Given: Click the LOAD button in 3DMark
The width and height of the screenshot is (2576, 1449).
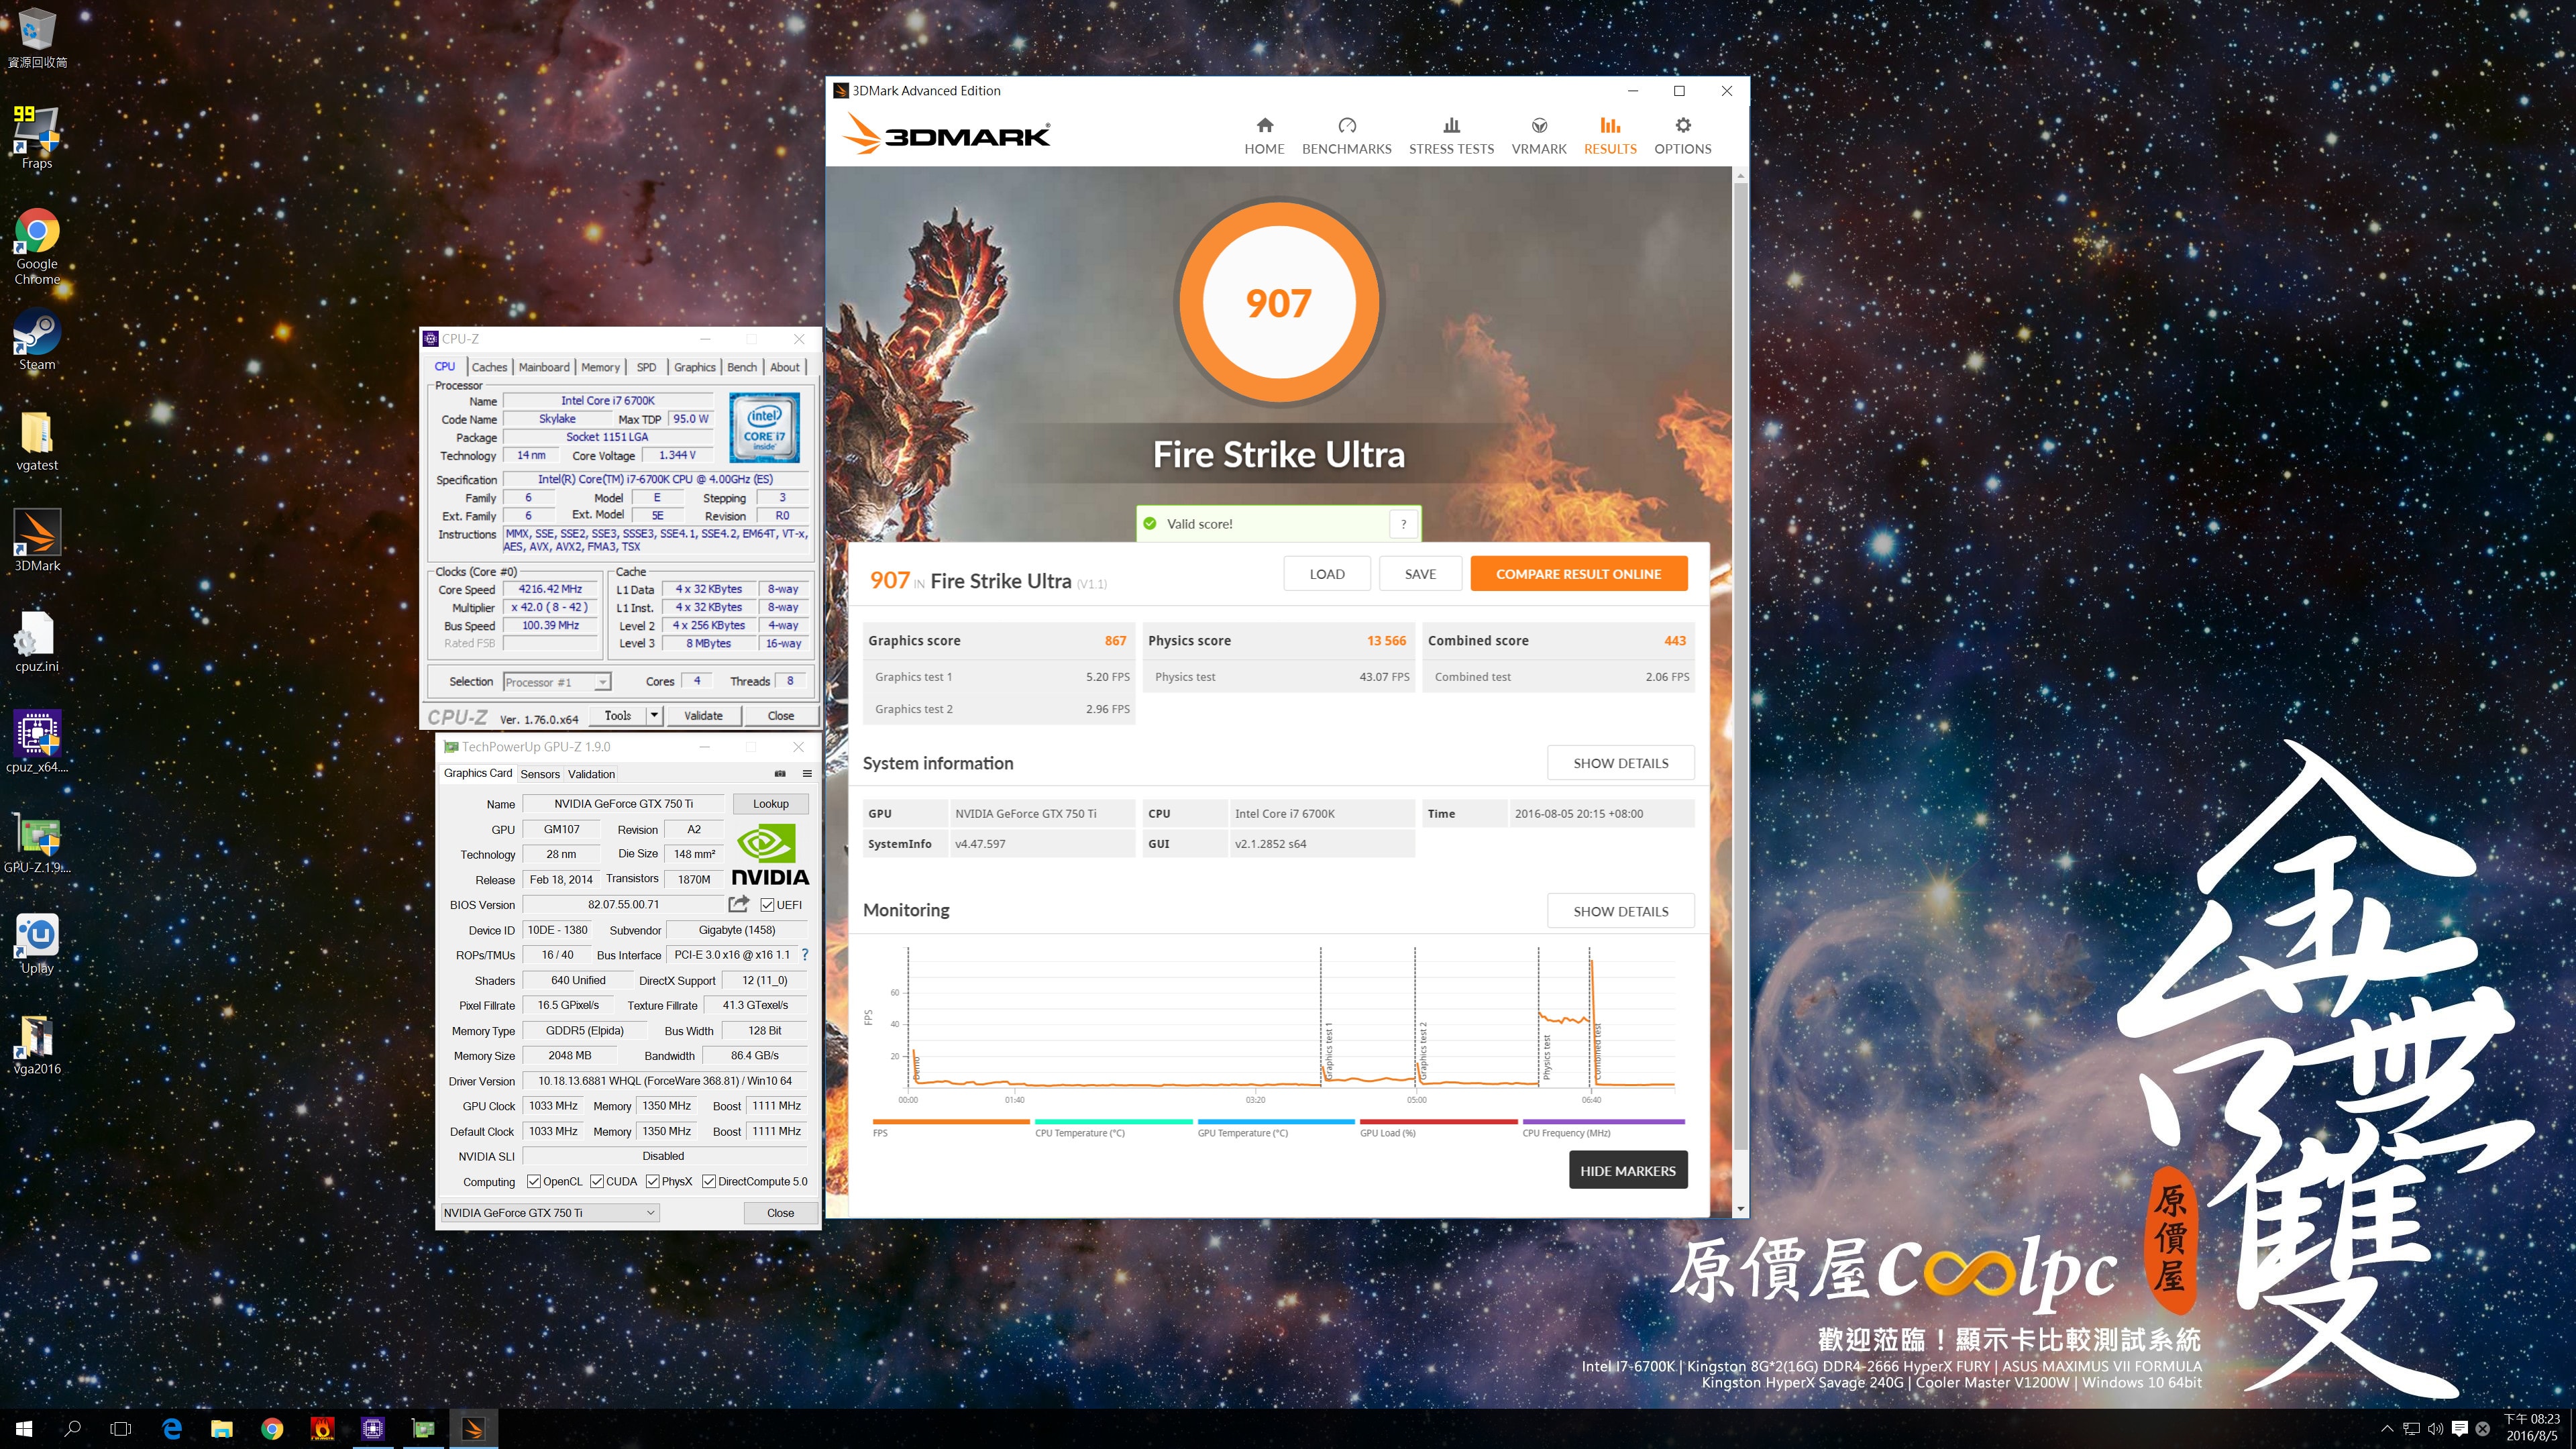Looking at the screenshot, I should click(x=1327, y=574).
